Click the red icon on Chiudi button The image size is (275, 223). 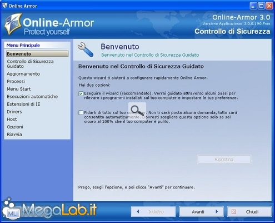[x=234, y=211]
